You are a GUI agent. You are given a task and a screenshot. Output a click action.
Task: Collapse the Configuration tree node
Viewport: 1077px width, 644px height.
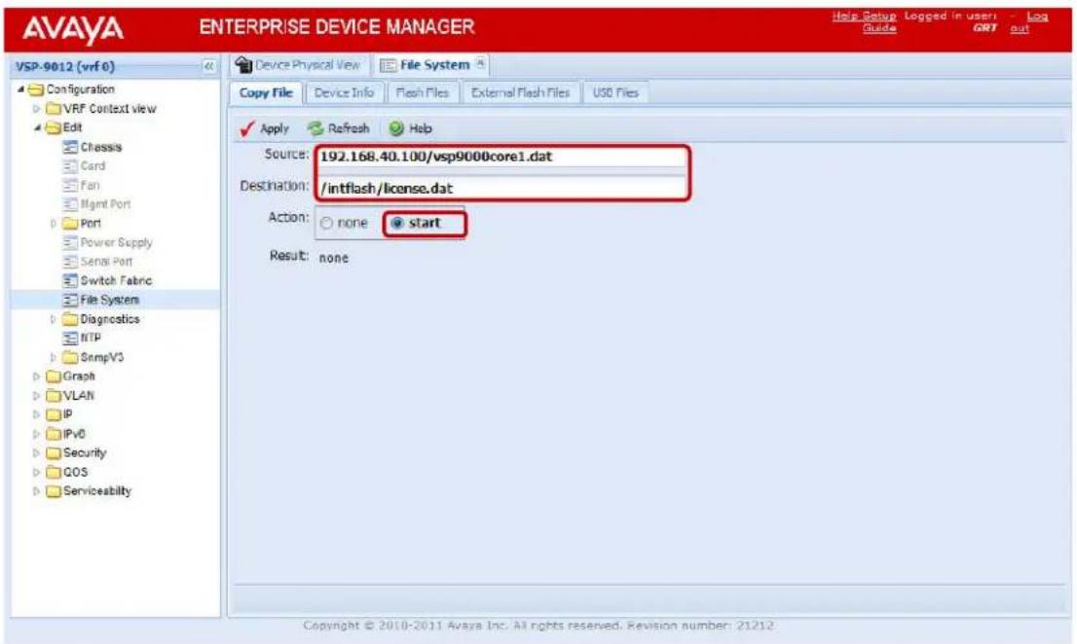(x=20, y=89)
